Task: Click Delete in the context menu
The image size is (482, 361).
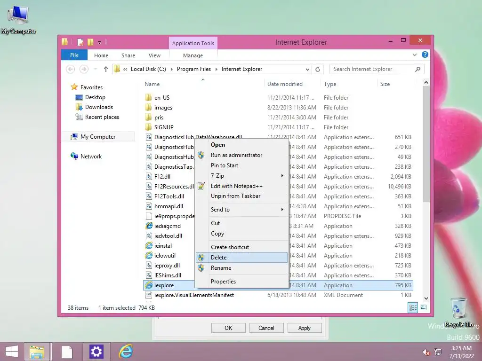Action: tap(241, 258)
